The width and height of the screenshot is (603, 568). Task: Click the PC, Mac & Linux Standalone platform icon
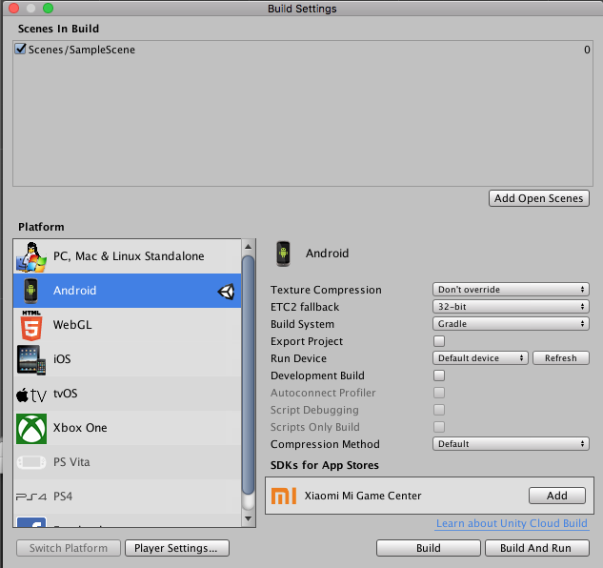click(31, 257)
